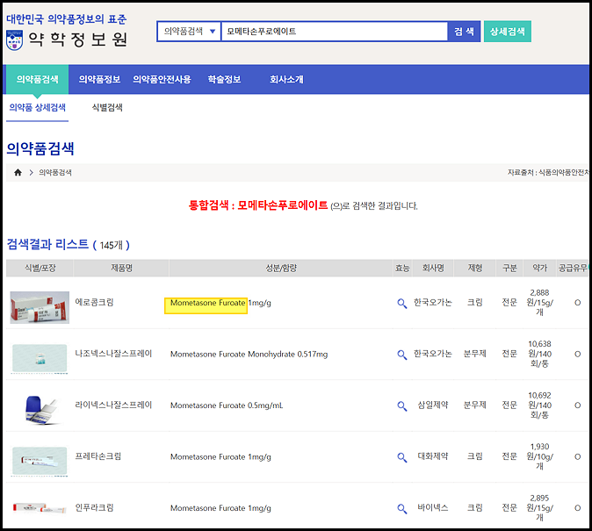Open 효능 magnifier for 나조넥스나잘스프레이

[x=401, y=355]
